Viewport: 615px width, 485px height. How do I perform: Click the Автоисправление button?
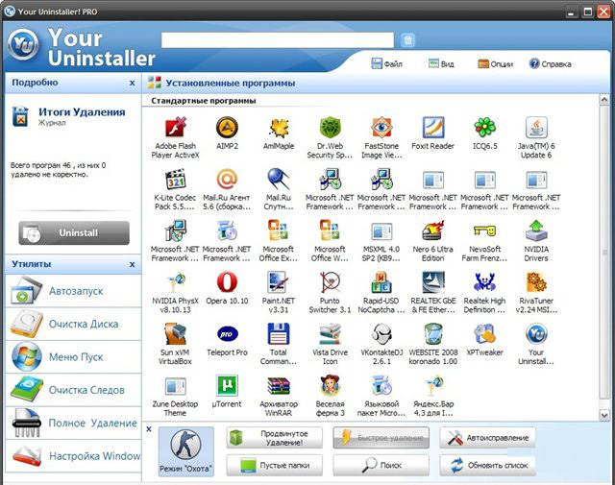tap(487, 438)
